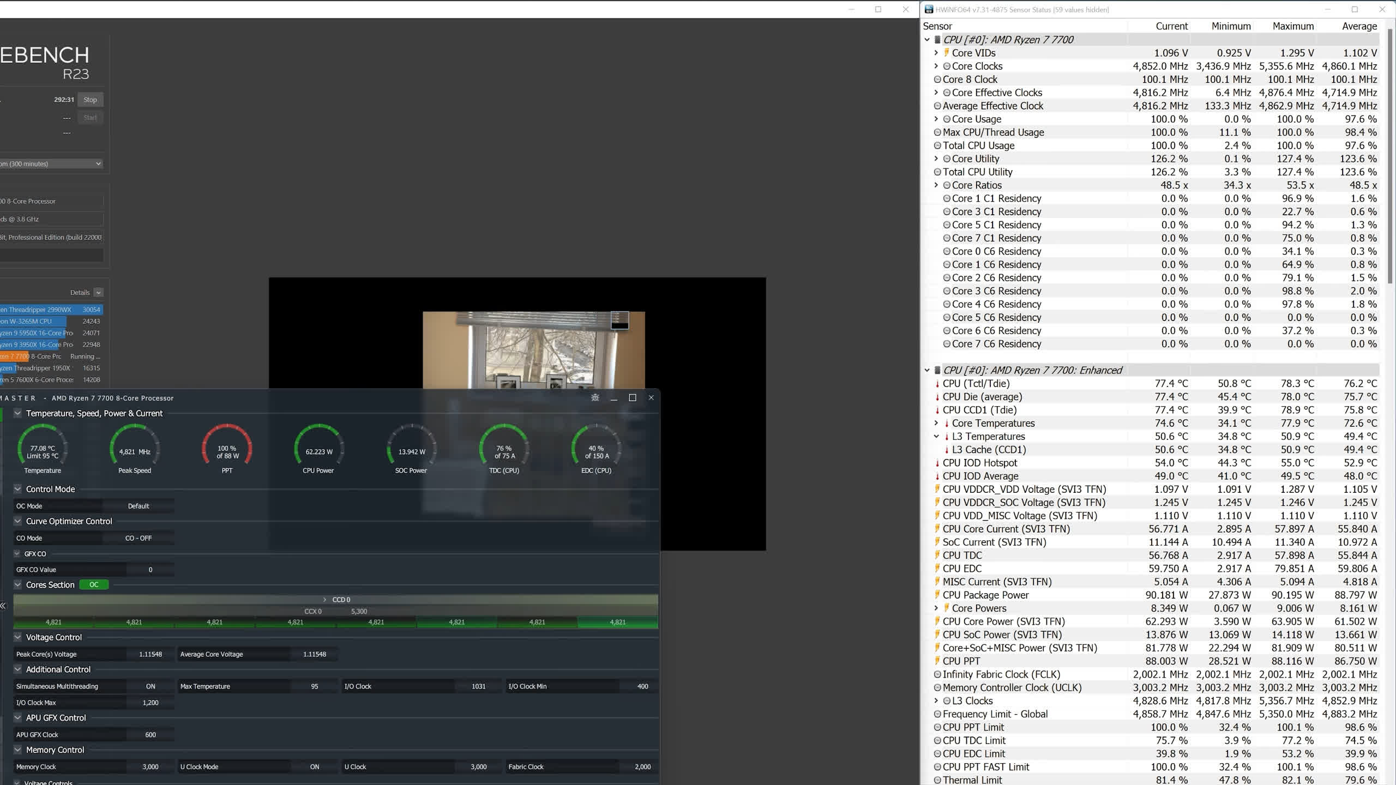This screenshot has height=785, width=1396.
Task: Toggle the OC badge in Cores Section
Action: (94, 585)
